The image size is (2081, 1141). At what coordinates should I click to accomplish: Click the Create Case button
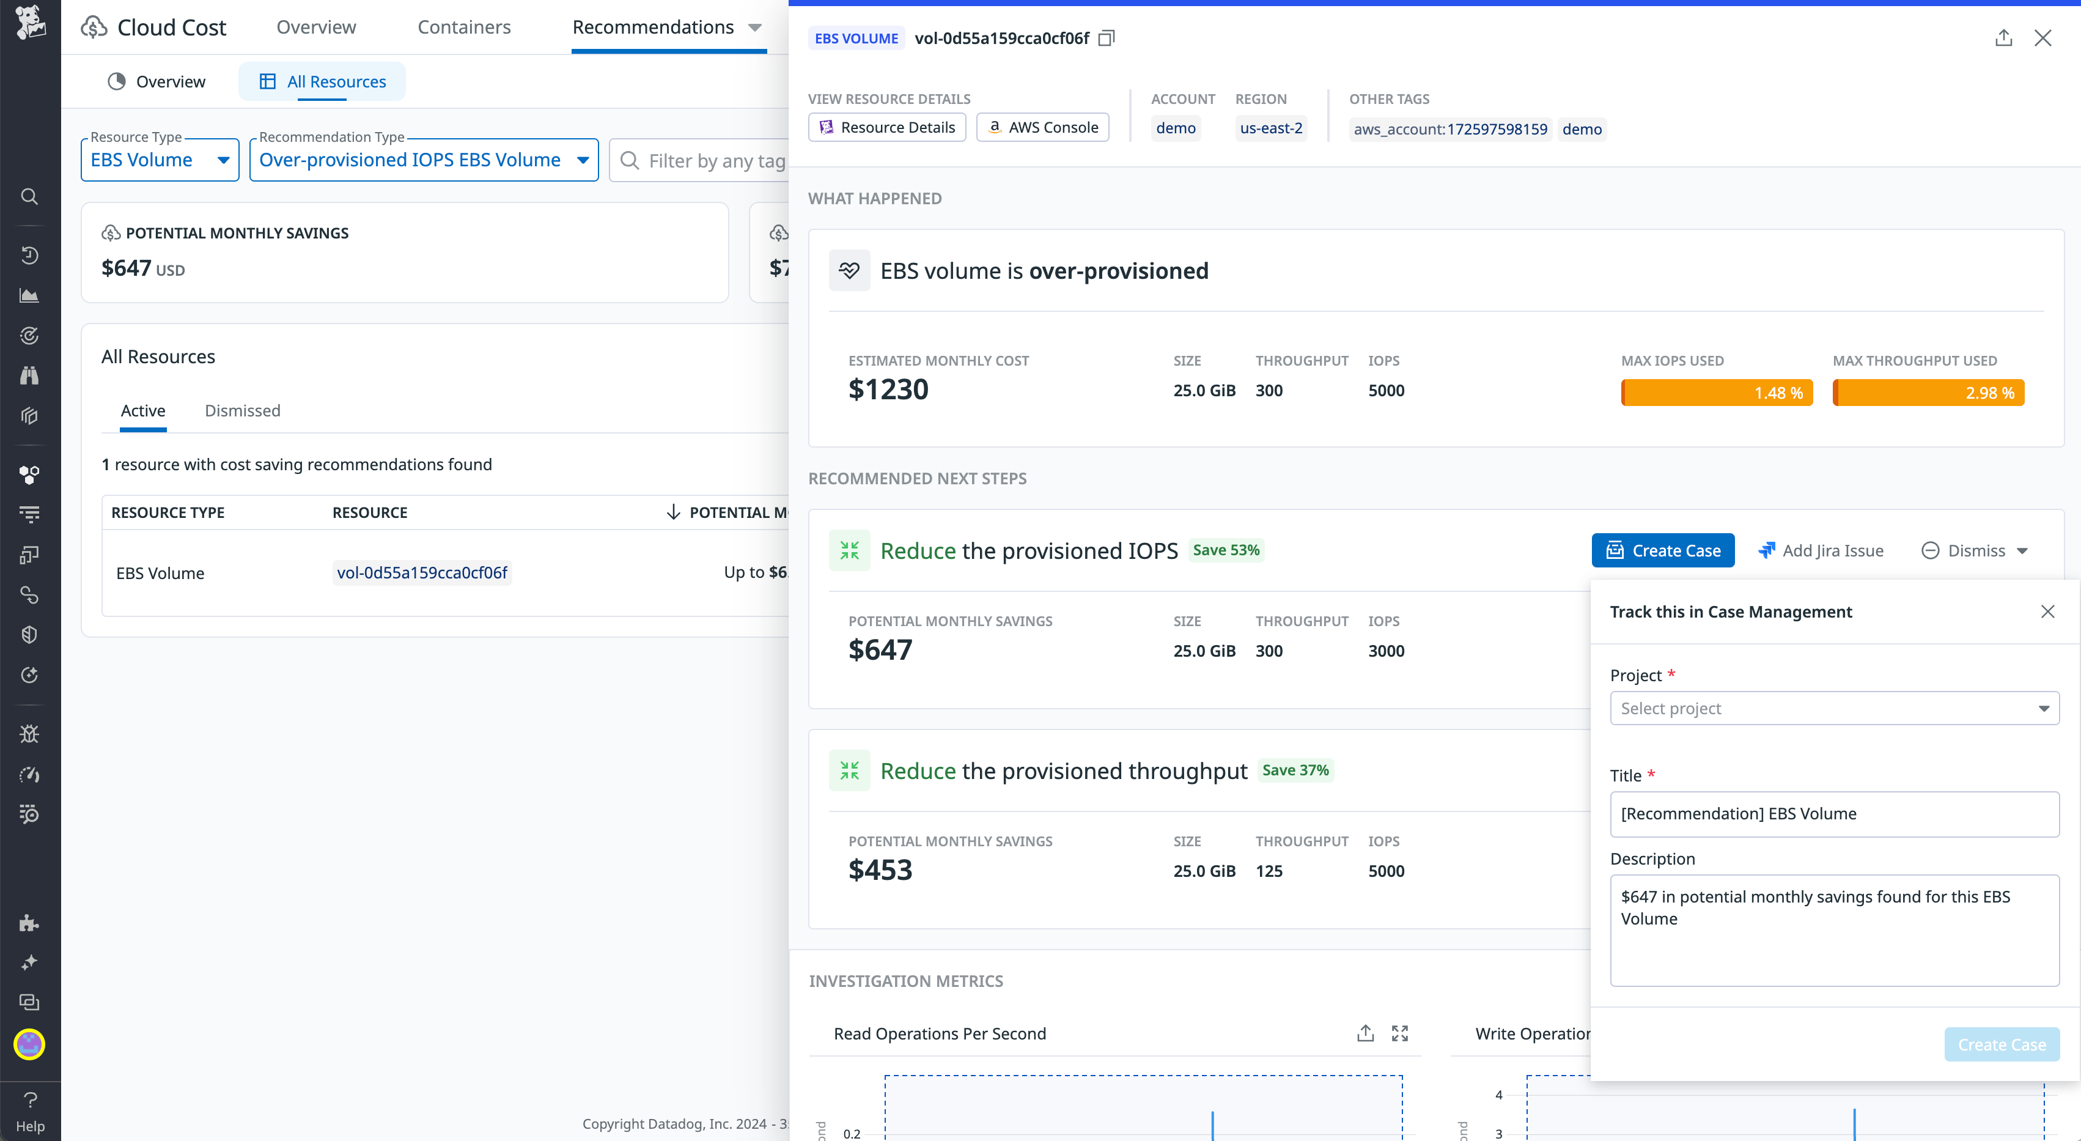[1663, 550]
